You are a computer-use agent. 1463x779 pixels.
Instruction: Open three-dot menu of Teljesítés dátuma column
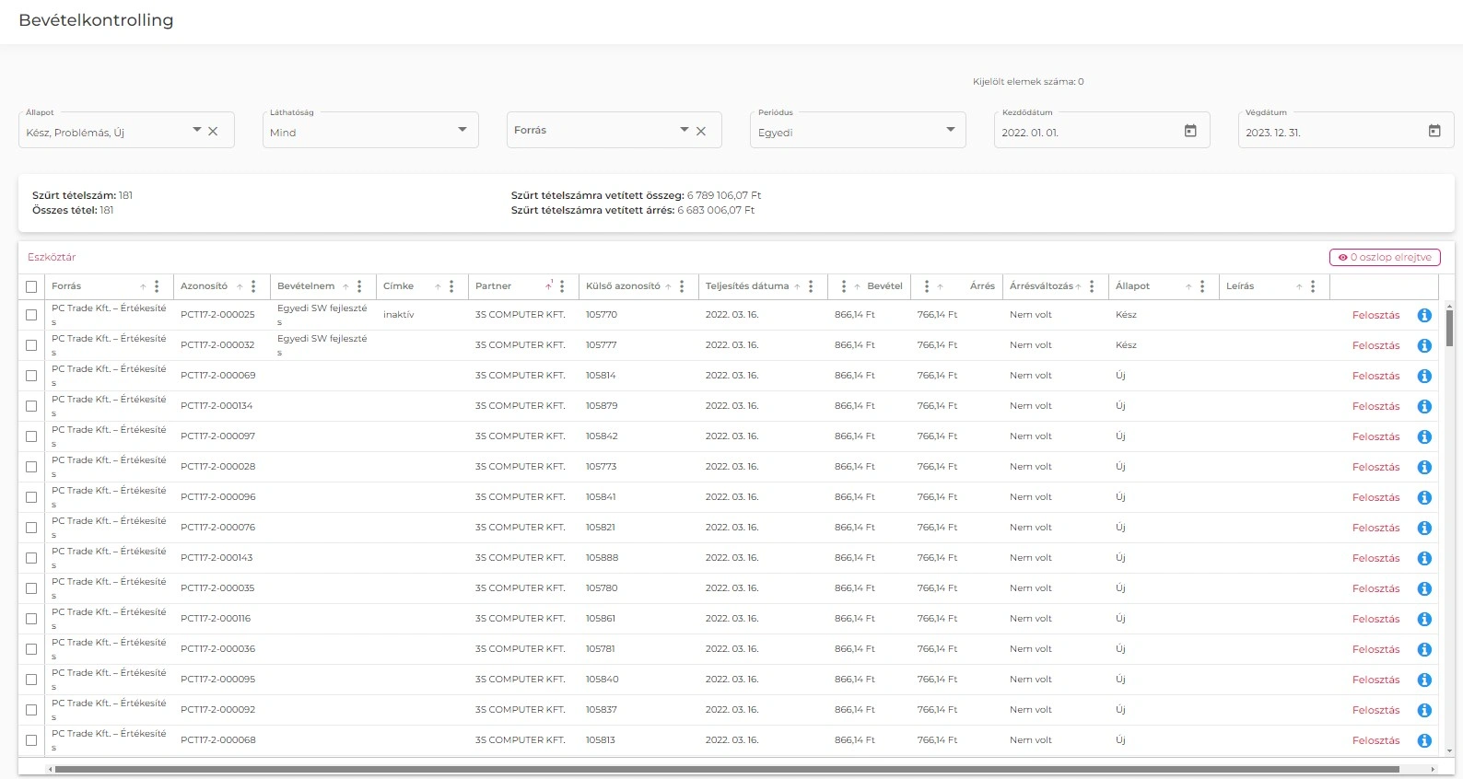coord(811,286)
